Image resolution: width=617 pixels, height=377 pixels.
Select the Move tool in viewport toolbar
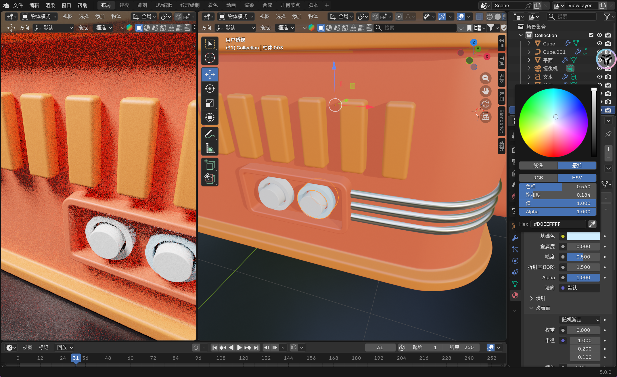tap(210, 74)
